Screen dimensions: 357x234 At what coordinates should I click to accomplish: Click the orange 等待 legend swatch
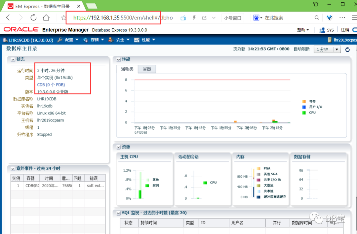[x=304, y=101]
